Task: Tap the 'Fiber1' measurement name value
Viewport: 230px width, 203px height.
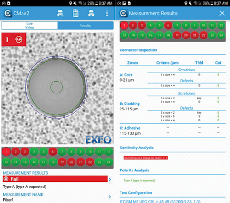Action: 8,200
